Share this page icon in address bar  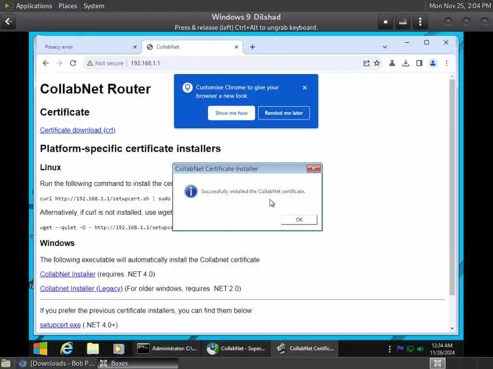click(x=366, y=63)
